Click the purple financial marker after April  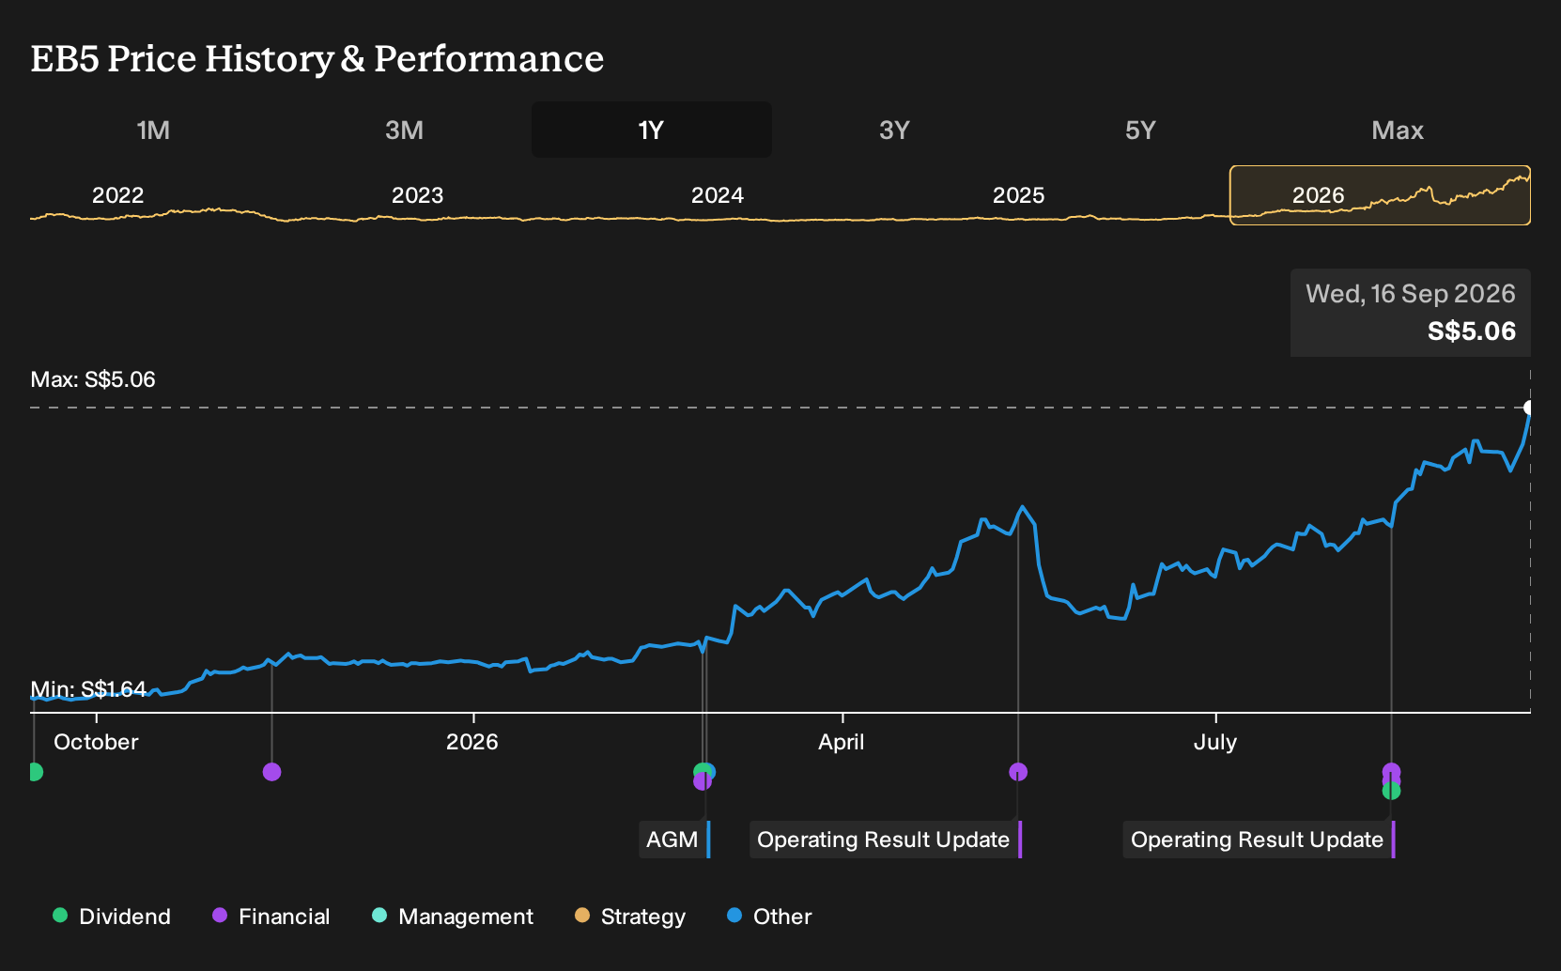(1018, 772)
